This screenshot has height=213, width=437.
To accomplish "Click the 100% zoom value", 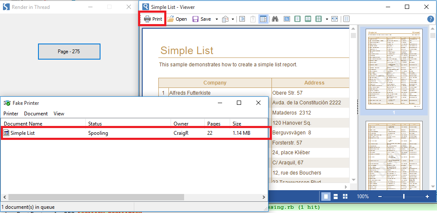I will (x=363, y=197).
